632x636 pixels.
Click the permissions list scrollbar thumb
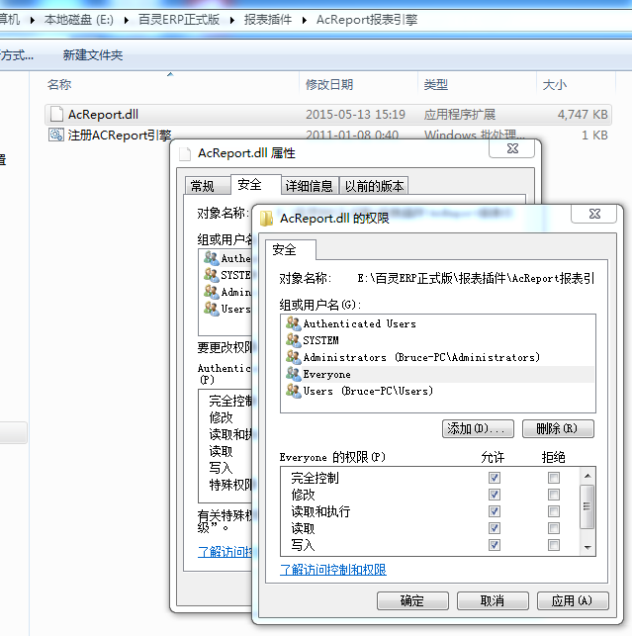[x=587, y=506]
